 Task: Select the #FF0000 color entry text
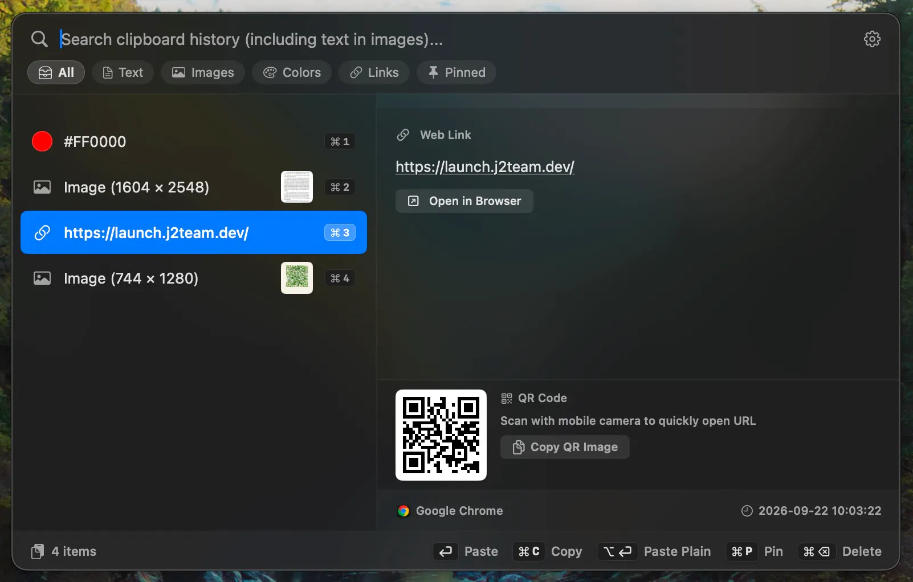click(x=95, y=142)
